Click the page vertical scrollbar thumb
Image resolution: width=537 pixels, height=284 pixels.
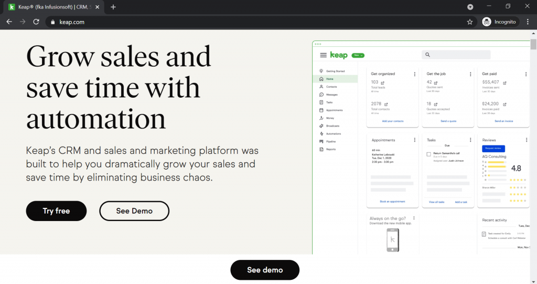tap(533, 45)
